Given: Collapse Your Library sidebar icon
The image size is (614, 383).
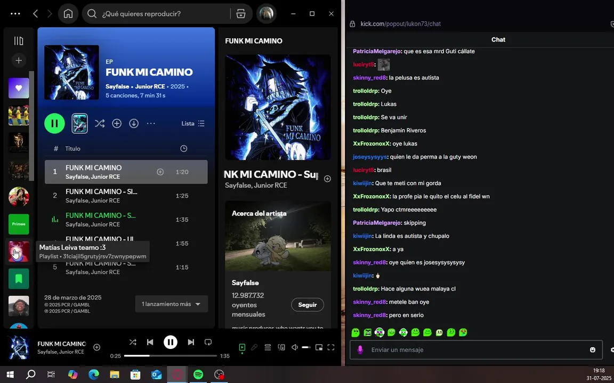Looking at the screenshot, I should coord(19,40).
